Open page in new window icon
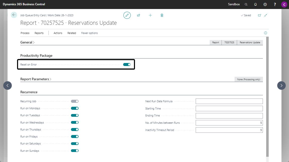This screenshot has height=162, width=289. [259, 15]
